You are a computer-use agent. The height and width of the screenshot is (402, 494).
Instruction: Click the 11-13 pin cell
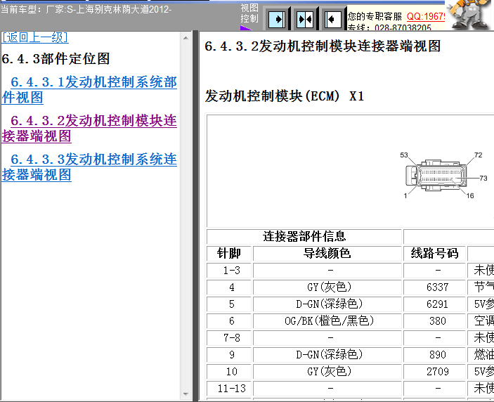tap(229, 389)
